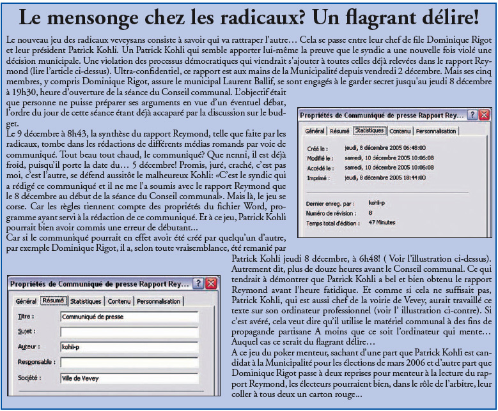The width and height of the screenshot is (498, 411).
Task: Click the help question-mark in the Titre/Auteur dialog
Action: click(198, 283)
